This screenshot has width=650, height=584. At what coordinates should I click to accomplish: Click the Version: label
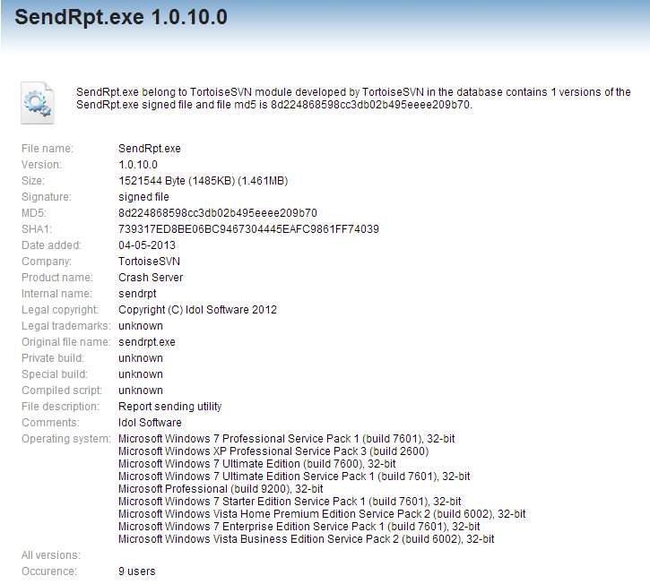(x=41, y=165)
